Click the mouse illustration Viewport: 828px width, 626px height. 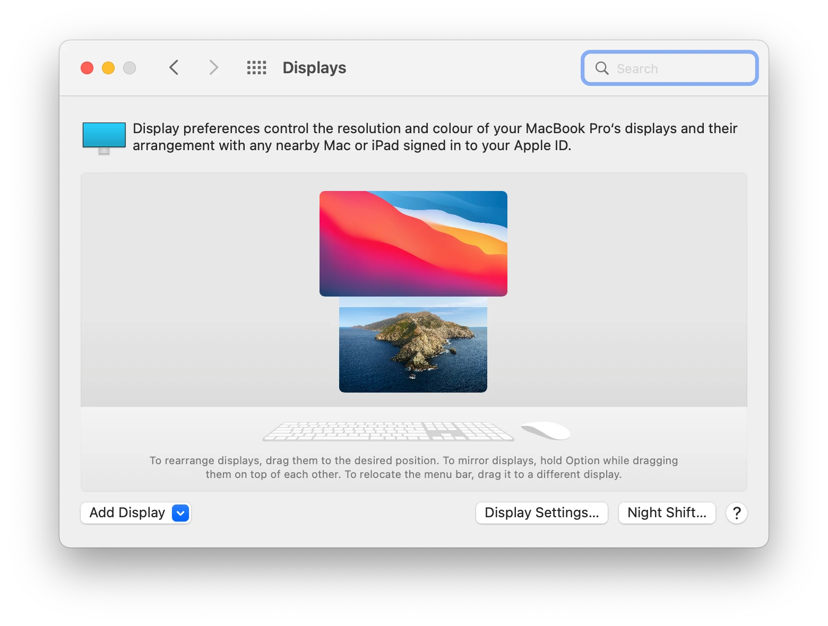pos(546,431)
